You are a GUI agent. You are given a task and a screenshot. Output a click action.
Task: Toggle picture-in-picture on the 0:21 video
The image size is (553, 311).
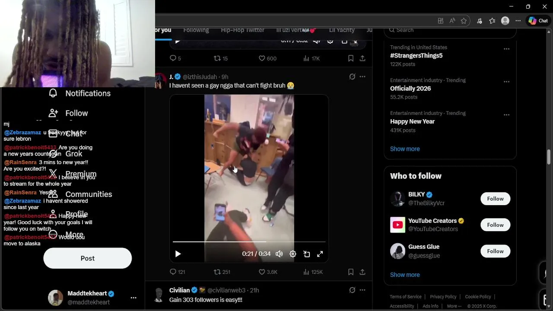pyautogui.click(x=307, y=254)
